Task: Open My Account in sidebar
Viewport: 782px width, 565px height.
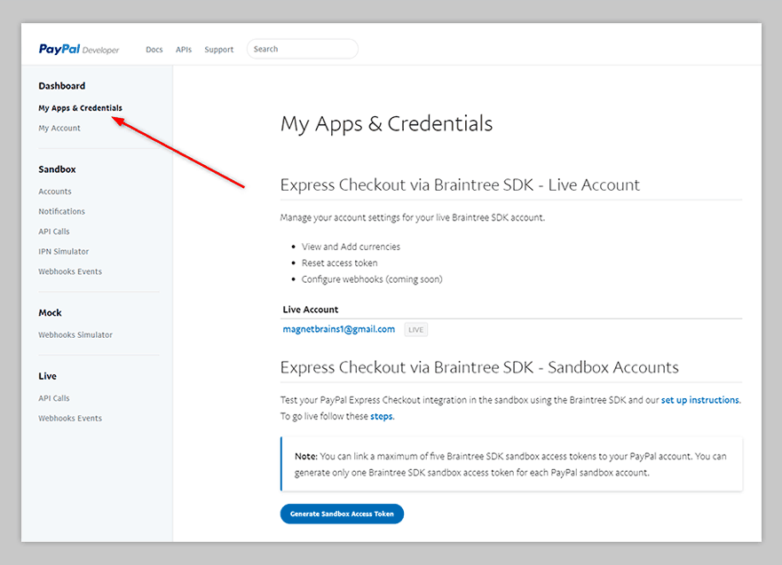Action: click(59, 129)
